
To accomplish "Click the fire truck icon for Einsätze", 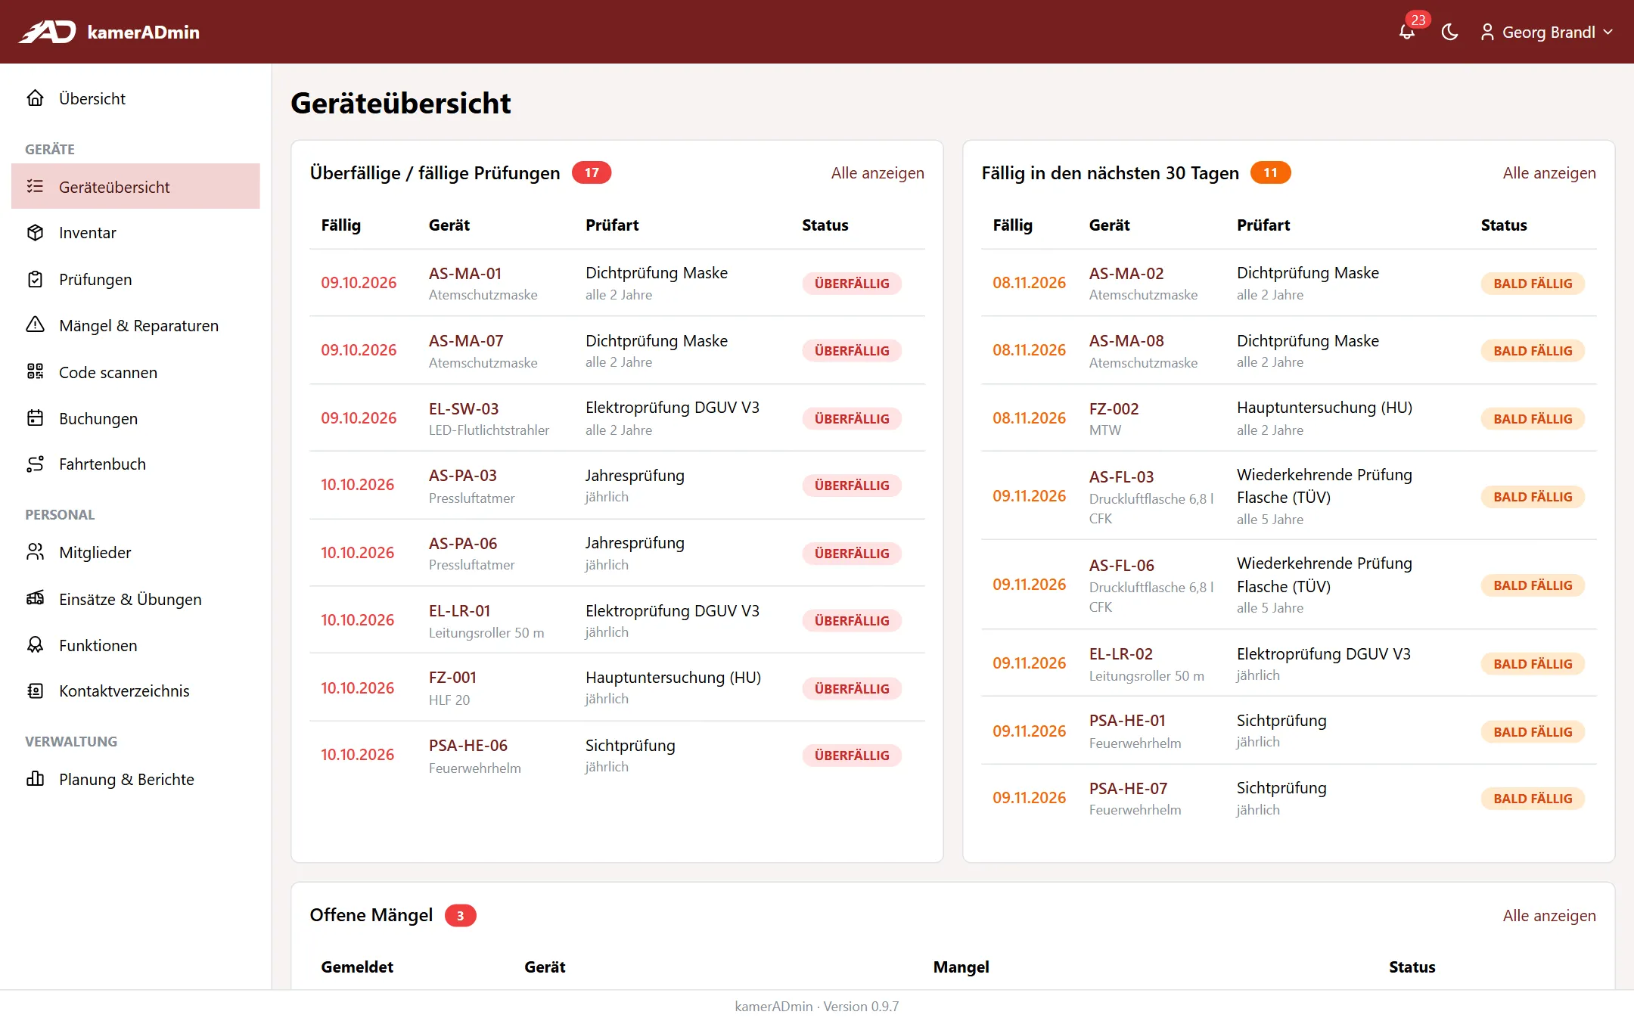I will [36, 599].
